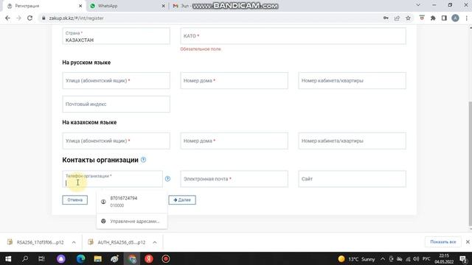Open the Chrome taskbar icon

(x=132, y=258)
